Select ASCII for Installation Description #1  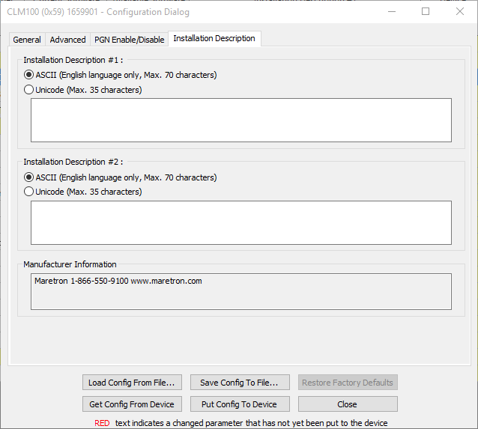[x=30, y=75]
